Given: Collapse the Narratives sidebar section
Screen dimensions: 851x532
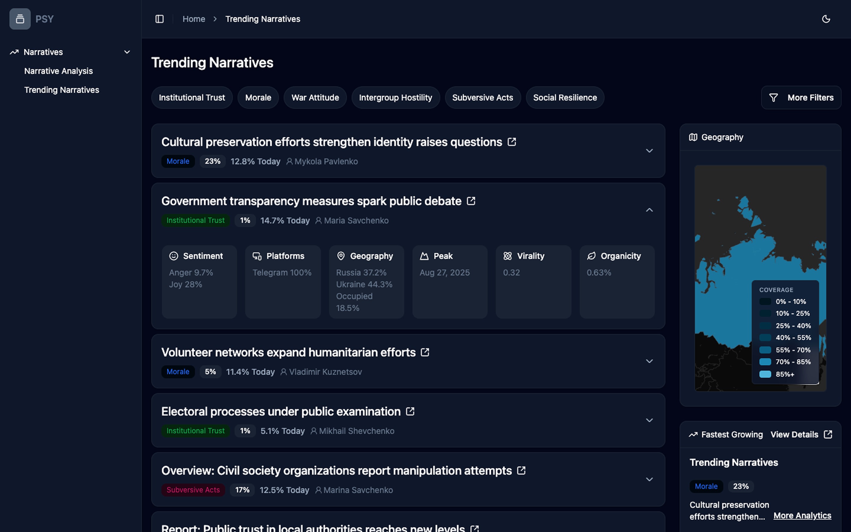Looking at the screenshot, I should coord(127,52).
